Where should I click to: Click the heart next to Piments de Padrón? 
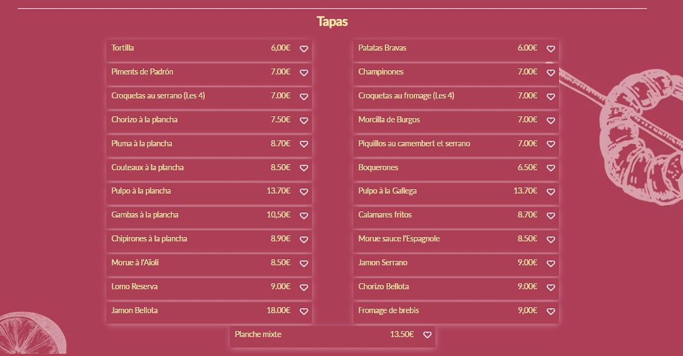pos(304,73)
